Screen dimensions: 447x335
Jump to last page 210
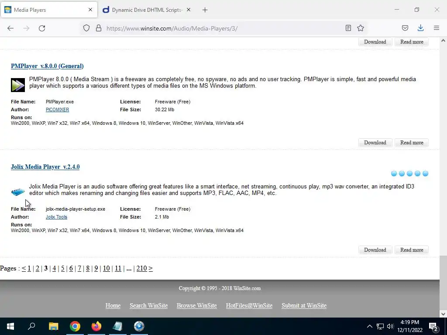142,269
